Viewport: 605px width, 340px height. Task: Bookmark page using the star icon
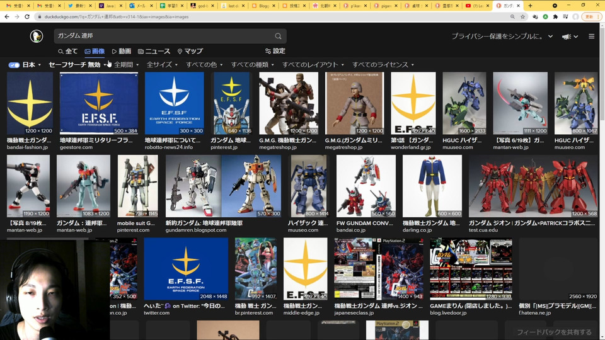[523, 16]
